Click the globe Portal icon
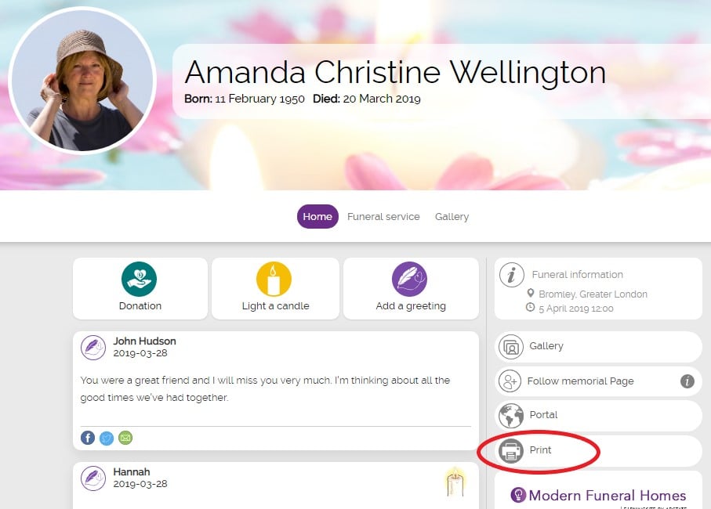The image size is (711, 509). [x=511, y=416]
